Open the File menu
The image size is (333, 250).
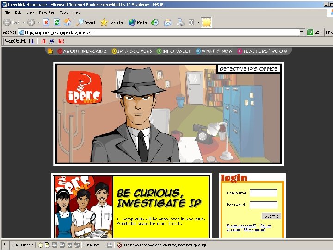[7, 12]
